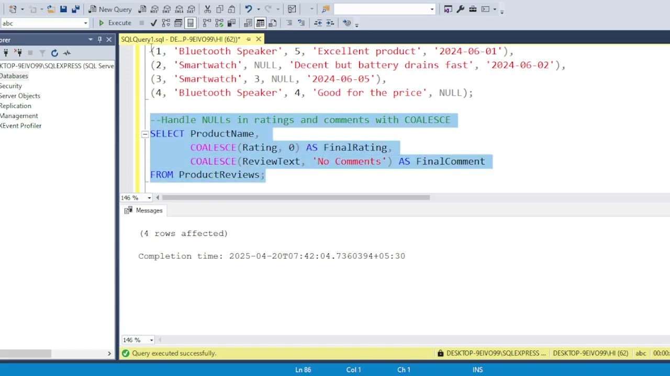Collapse the SELECT statement outline block
Viewport: 670px width, 376px height.
point(144,134)
